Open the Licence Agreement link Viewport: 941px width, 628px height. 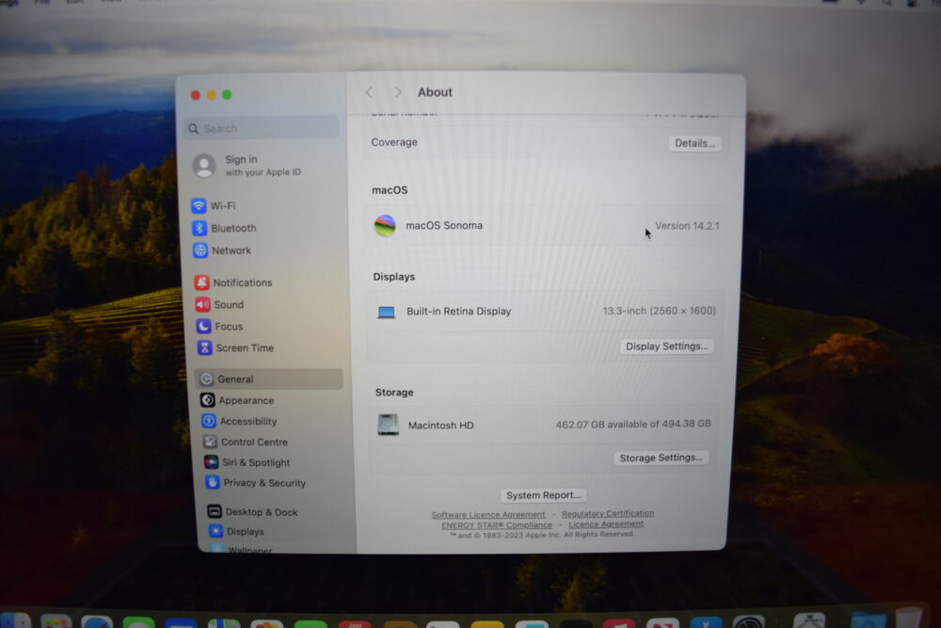(606, 523)
